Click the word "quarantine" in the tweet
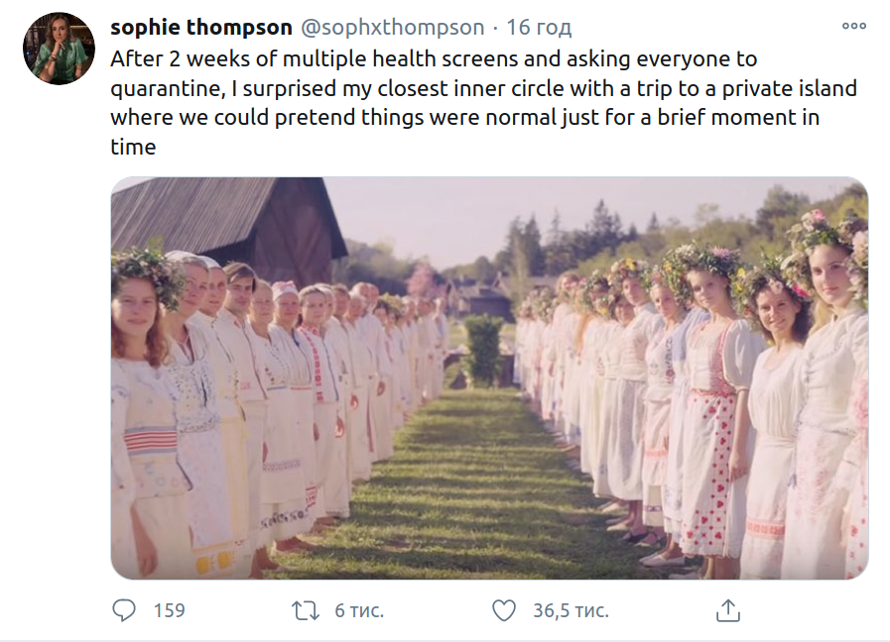The image size is (890, 642). tap(166, 89)
